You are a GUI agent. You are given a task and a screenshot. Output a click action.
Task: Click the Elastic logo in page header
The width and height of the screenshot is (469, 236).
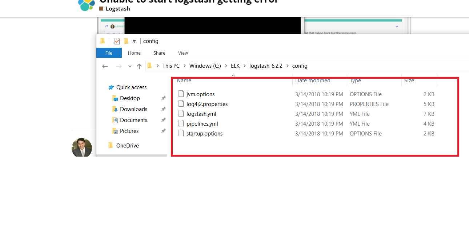pyautogui.click(x=87, y=5)
